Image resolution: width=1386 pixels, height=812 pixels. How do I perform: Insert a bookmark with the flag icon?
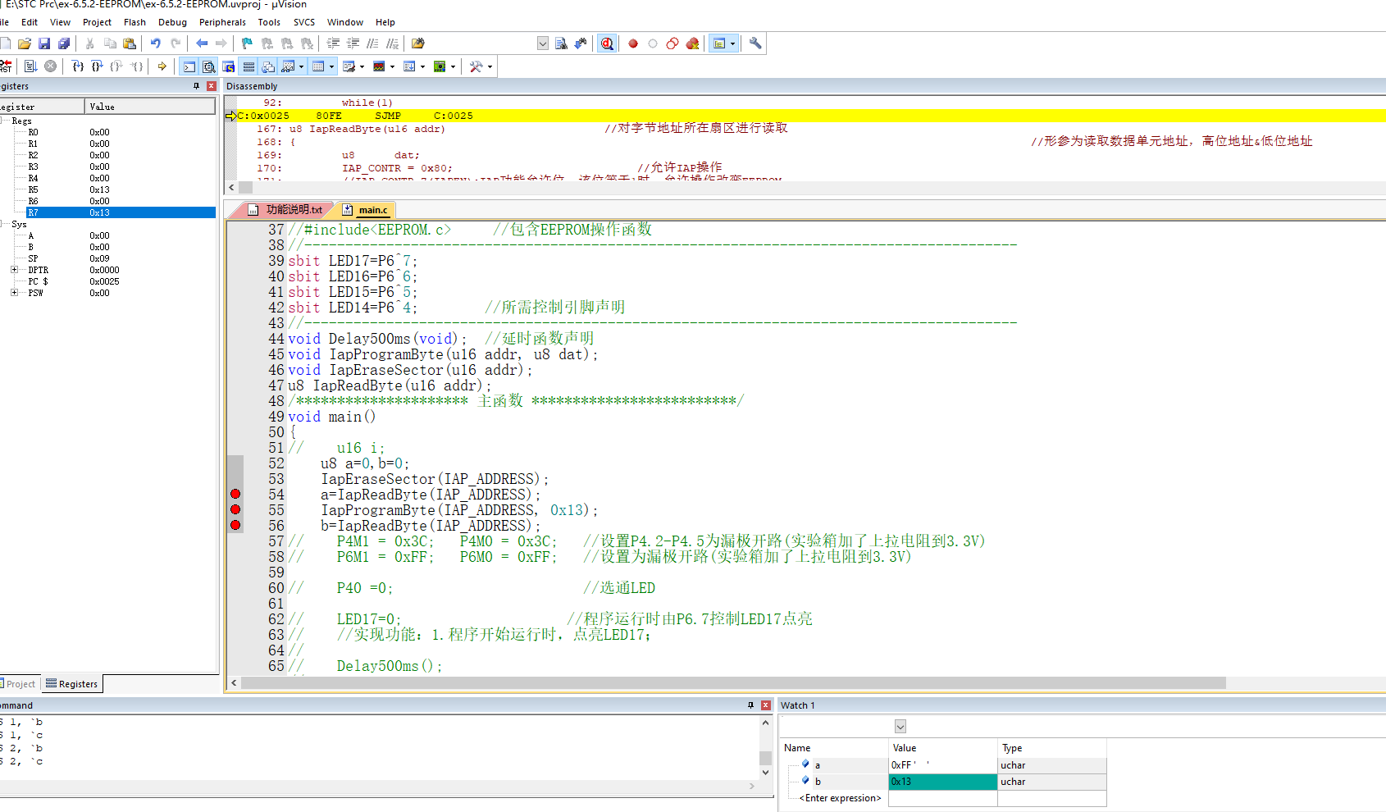247,43
